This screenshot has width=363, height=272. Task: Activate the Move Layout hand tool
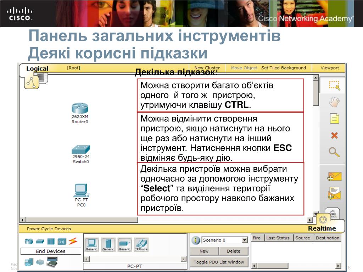pyautogui.click(x=334, y=102)
